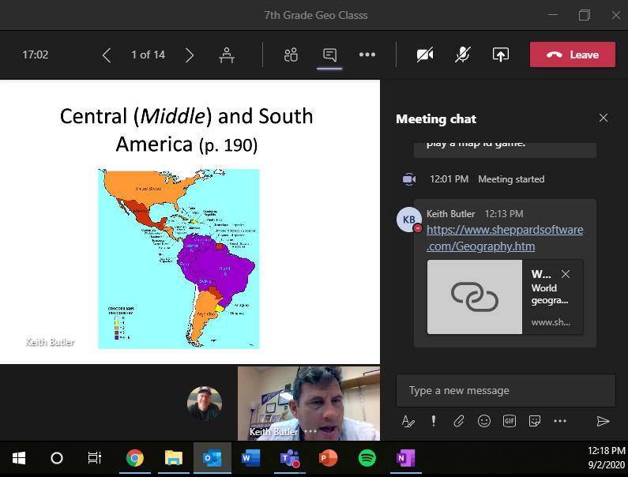Screen dimensions: 628x477
Task: Open more options on Keith Butler's video
Action: (x=310, y=431)
